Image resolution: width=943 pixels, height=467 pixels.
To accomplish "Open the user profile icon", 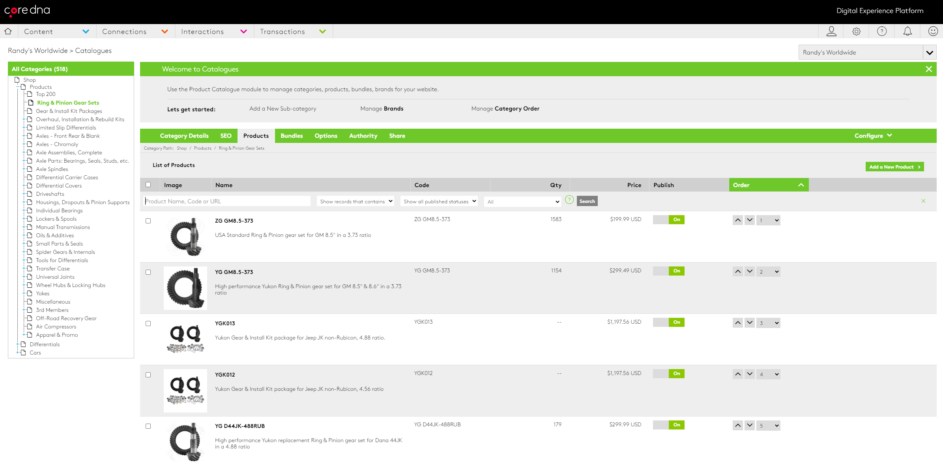I will pyautogui.click(x=831, y=31).
